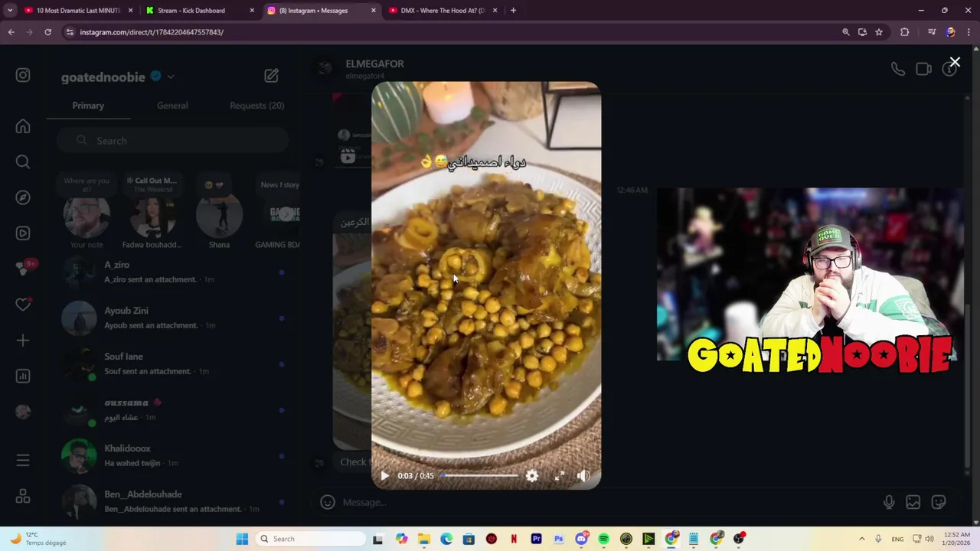Open Dashboard chart icon in sidebar
This screenshot has height=551, width=980.
pyautogui.click(x=23, y=376)
